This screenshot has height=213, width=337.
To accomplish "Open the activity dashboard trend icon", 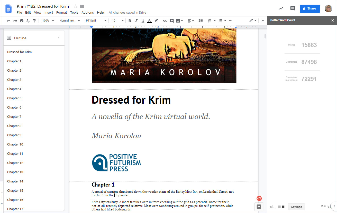I will coord(281,8).
